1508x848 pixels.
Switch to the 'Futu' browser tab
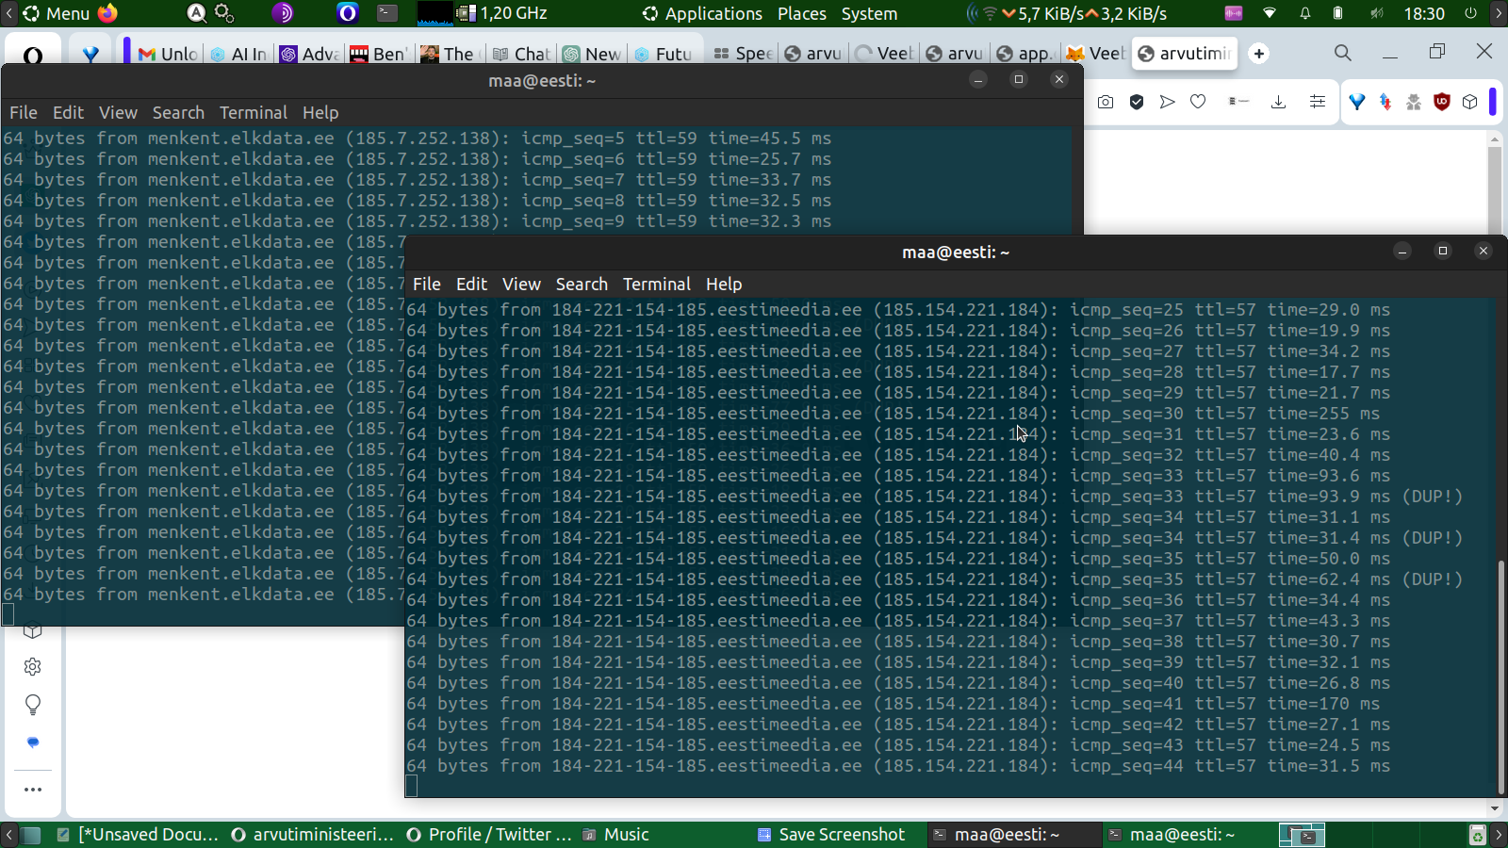point(664,54)
